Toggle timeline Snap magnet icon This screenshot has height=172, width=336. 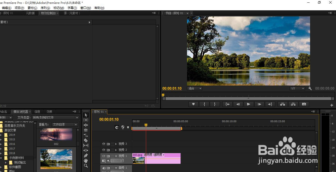pyautogui.click(x=117, y=127)
